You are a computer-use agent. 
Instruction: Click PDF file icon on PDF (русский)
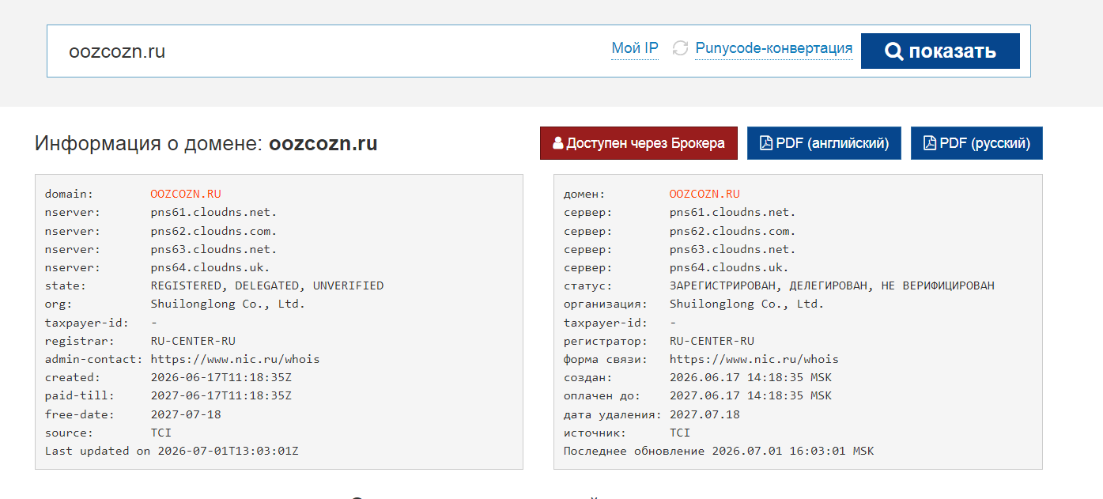click(x=930, y=143)
